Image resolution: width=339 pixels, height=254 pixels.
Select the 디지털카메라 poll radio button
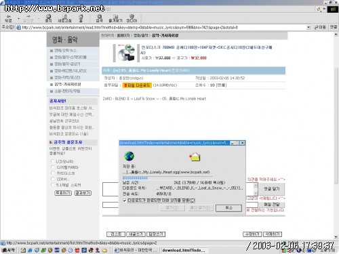pyautogui.click(x=52, y=167)
